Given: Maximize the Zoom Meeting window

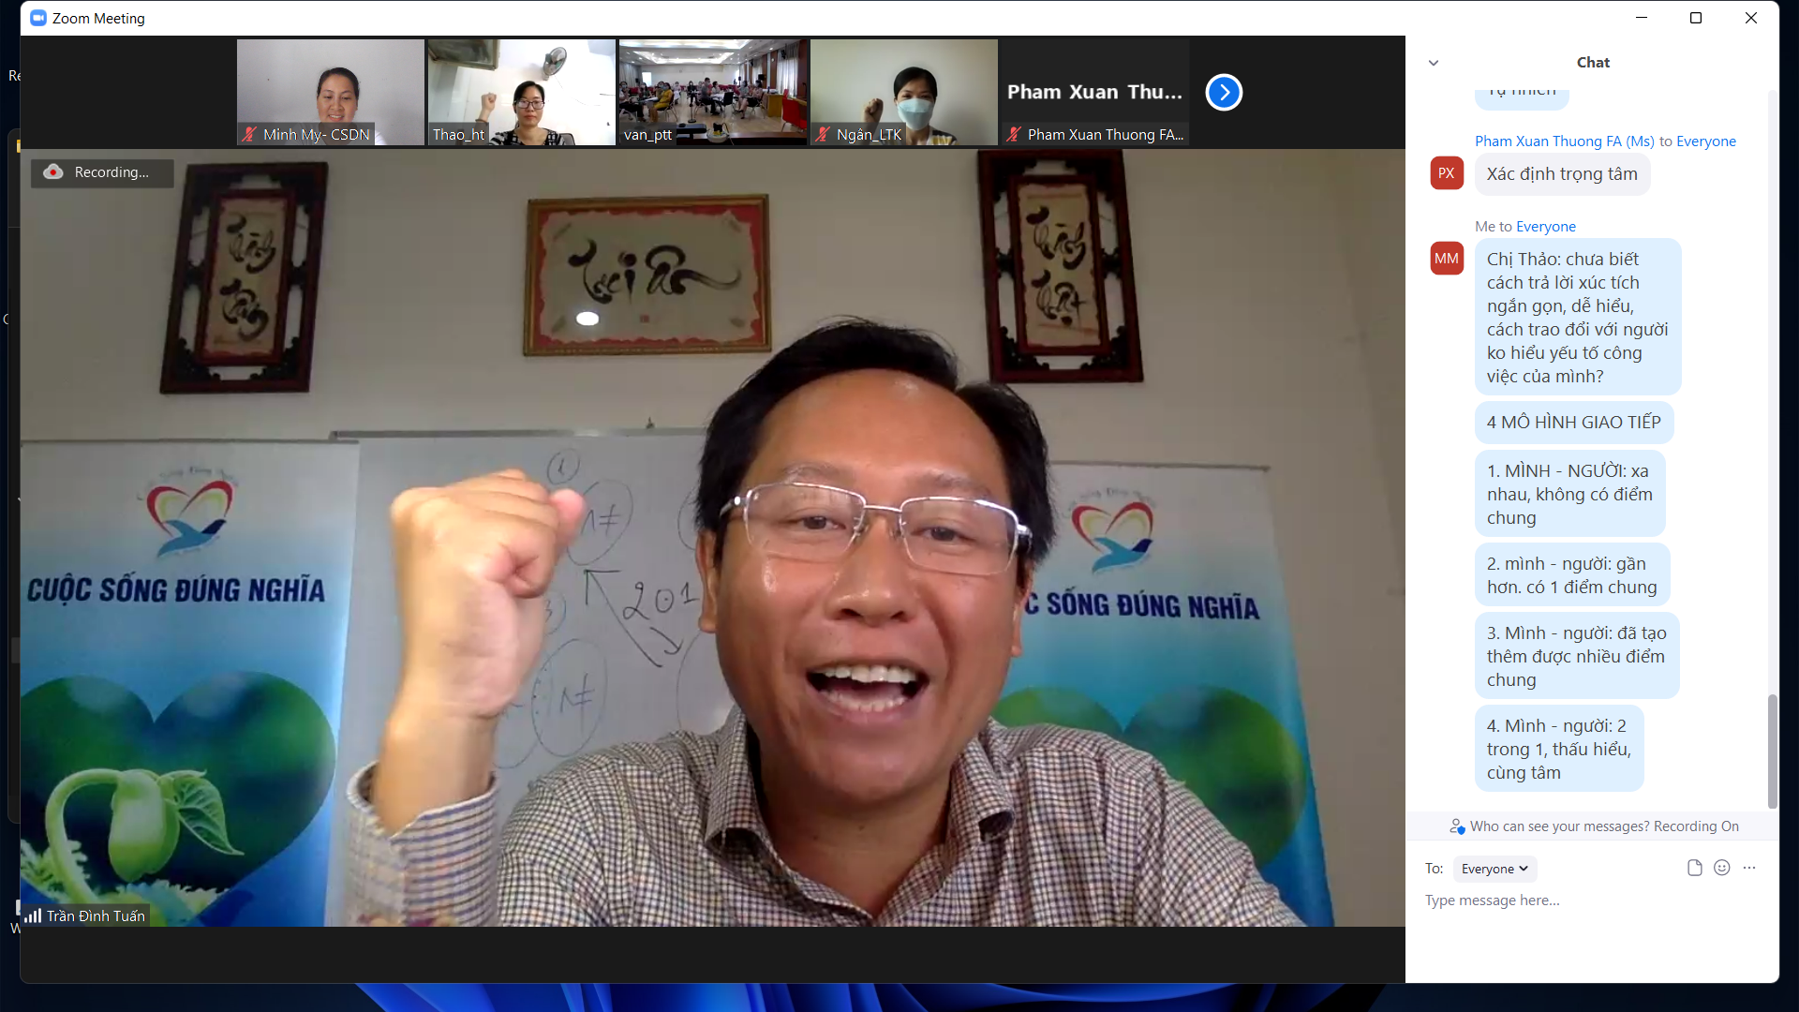Looking at the screenshot, I should pos(1696,18).
